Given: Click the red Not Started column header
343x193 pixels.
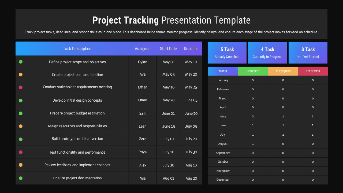Looking at the screenshot, I should (313, 71).
